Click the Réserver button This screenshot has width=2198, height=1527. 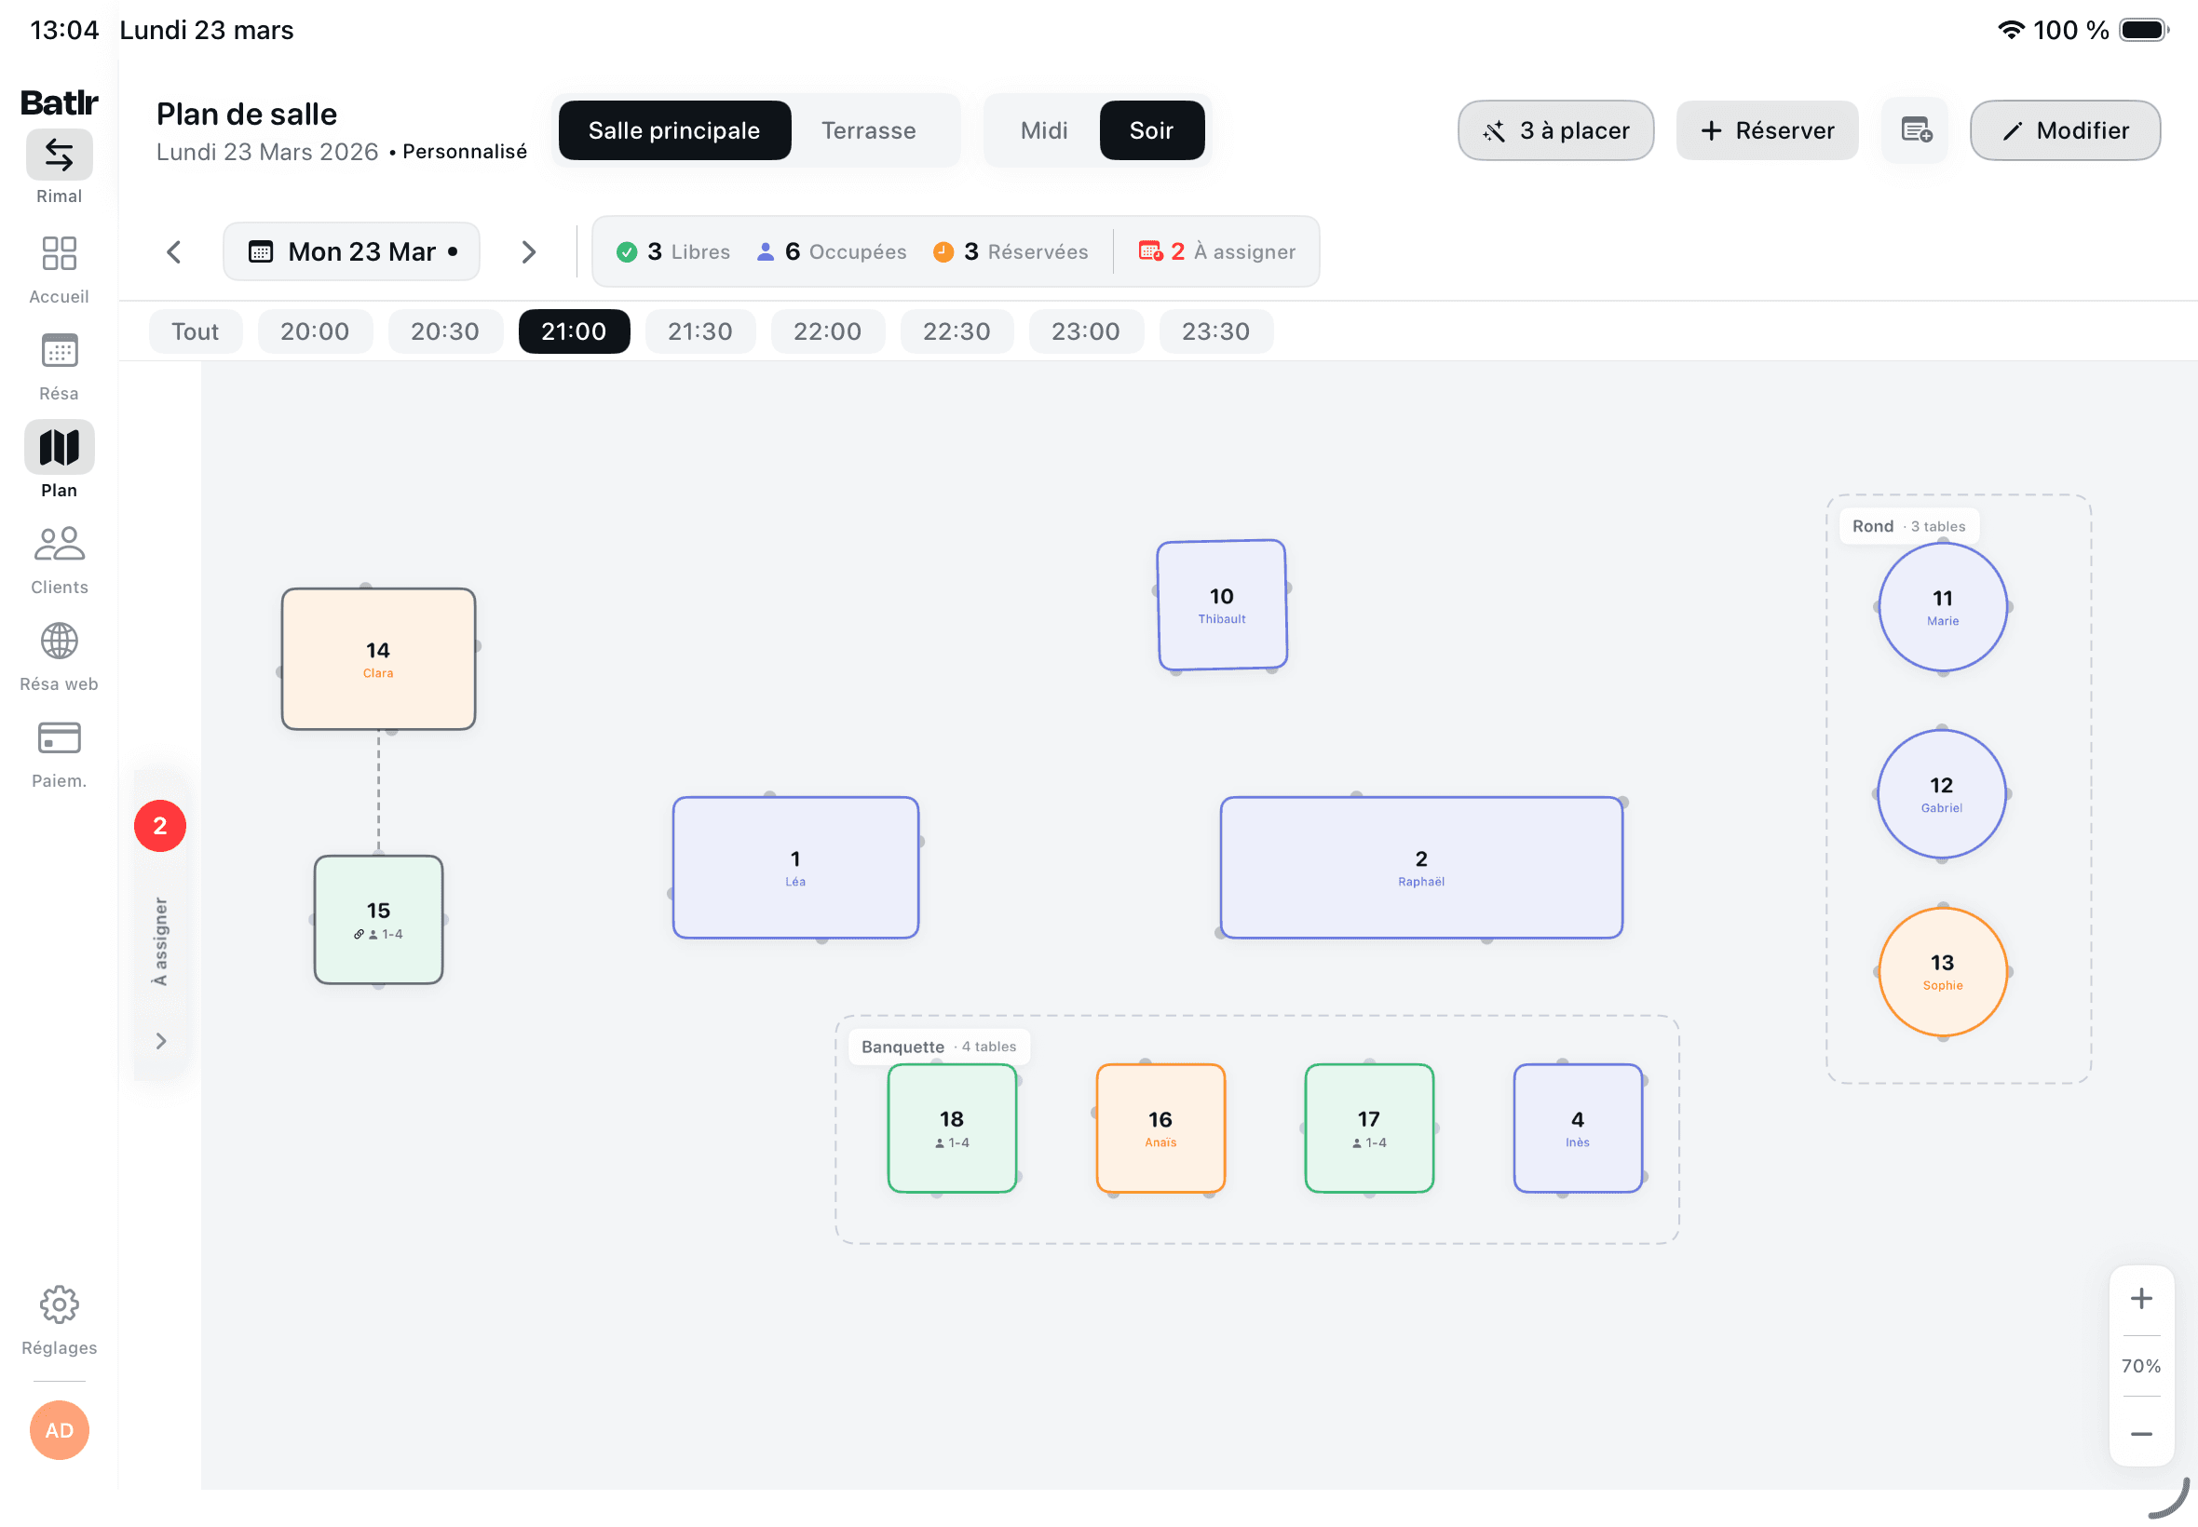coord(1767,130)
